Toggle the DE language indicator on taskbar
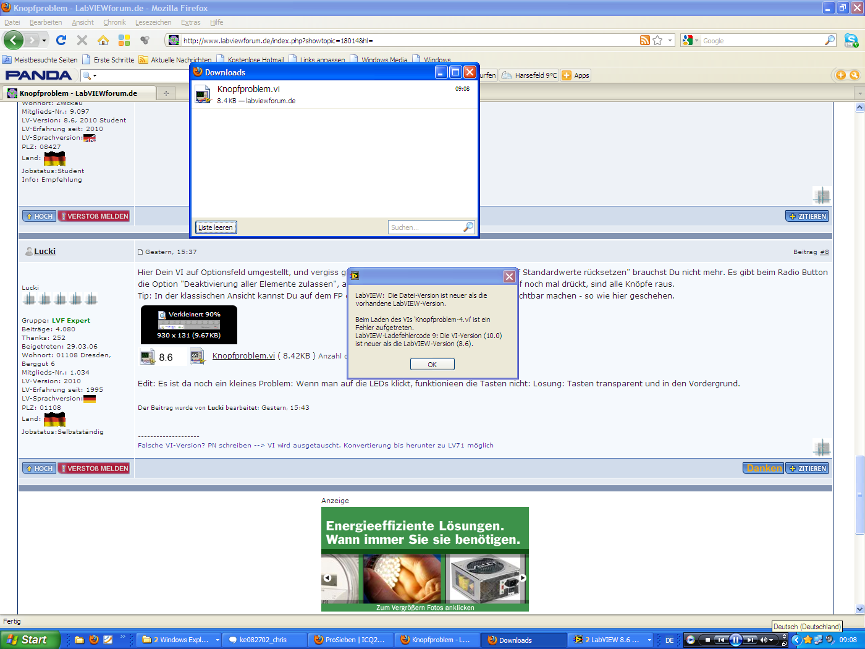Viewport: 865px width, 649px height. tap(670, 640)
